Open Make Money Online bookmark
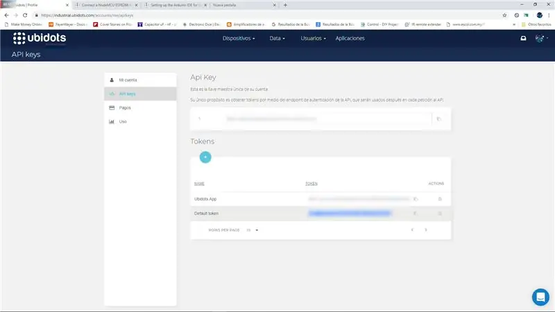The width and height of the screenshot is (555, 312). pyautogui.click(x=24, y=24)
